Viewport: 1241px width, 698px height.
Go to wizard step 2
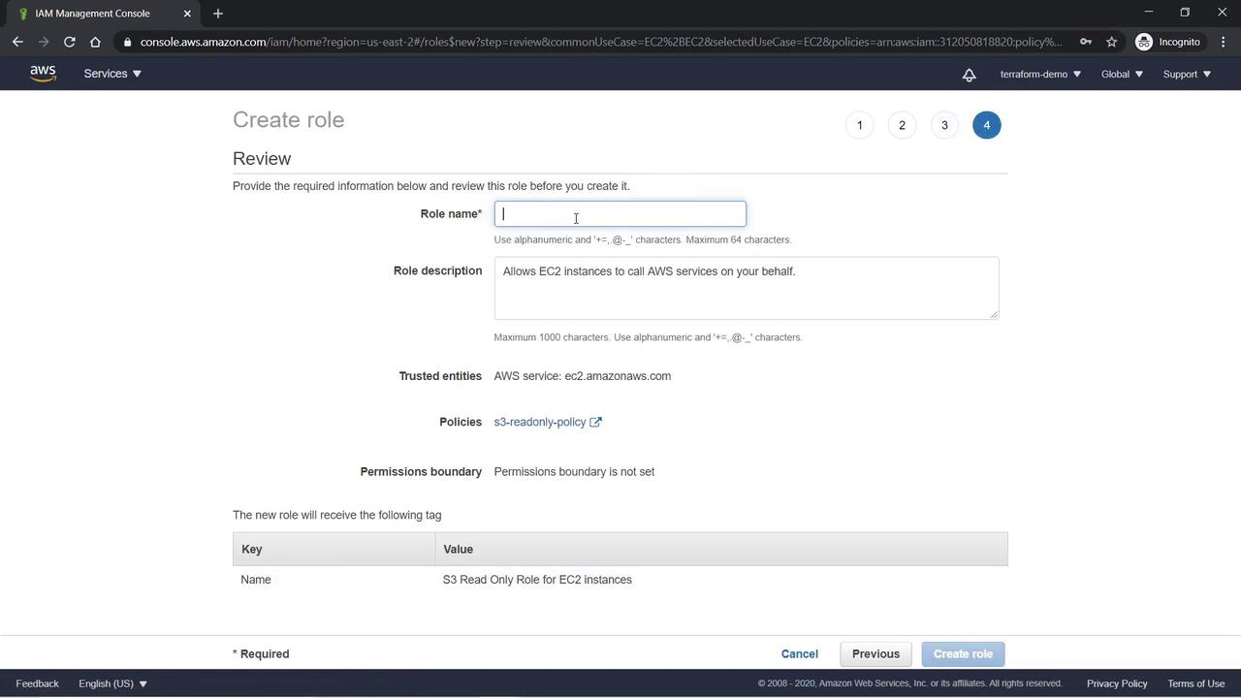tap(902, 125)
